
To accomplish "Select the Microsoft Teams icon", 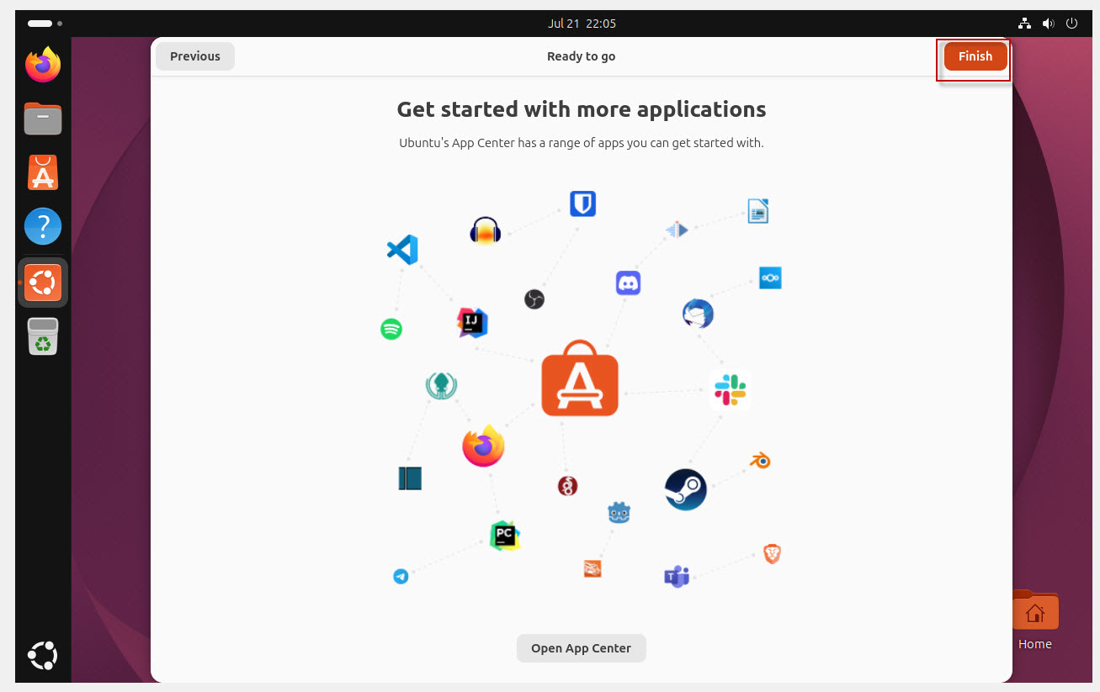I will [677, 576].
